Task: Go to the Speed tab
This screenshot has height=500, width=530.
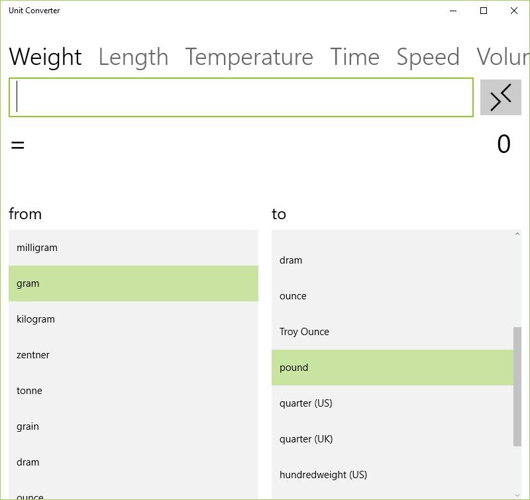Action: click(x=427, y=58)
